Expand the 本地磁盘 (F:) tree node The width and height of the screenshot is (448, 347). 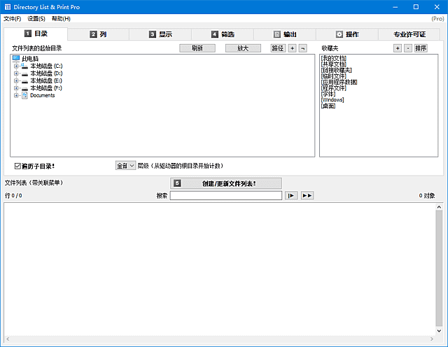(15, 88)
